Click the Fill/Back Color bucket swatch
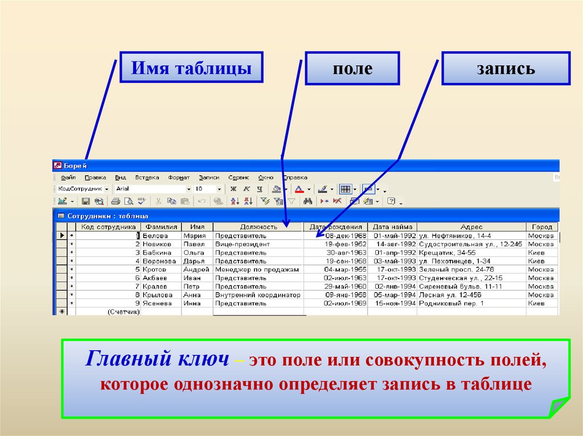This screenshot has height=436, width=583. click(276, 189)
